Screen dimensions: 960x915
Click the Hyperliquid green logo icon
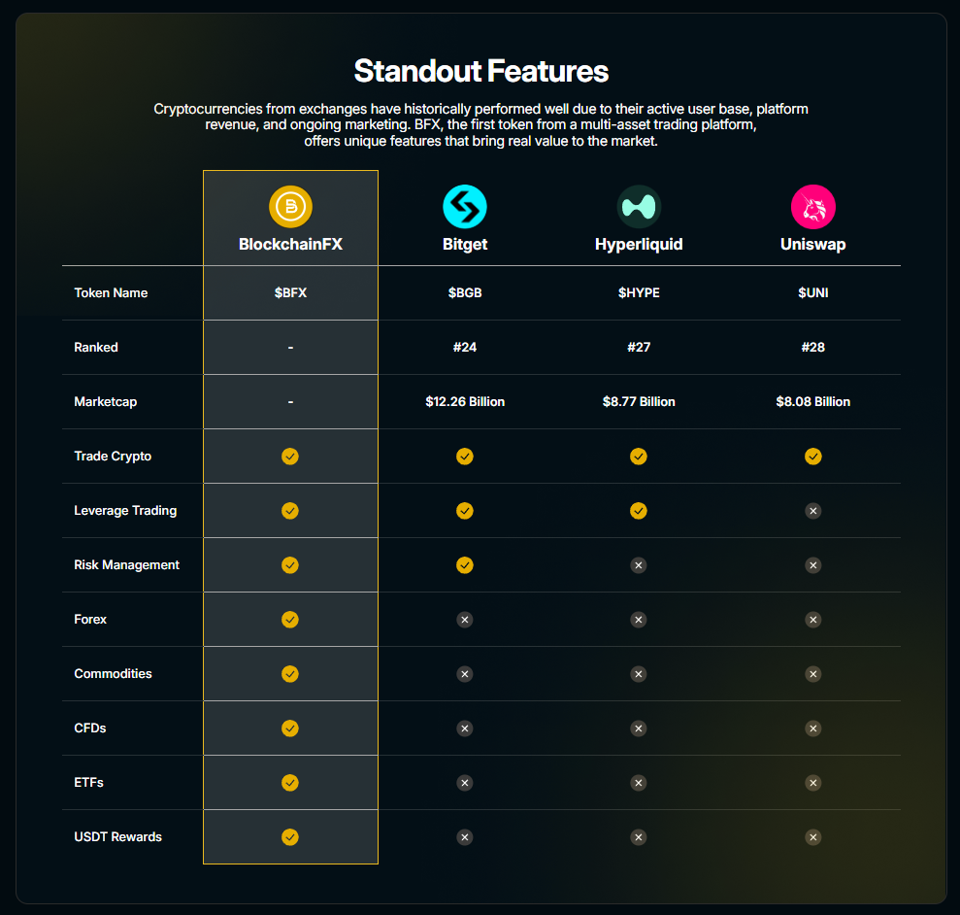click(639, 207)
